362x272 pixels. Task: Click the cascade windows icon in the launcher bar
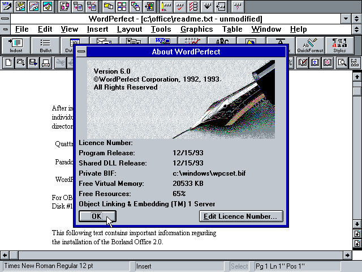coord(135,6)
